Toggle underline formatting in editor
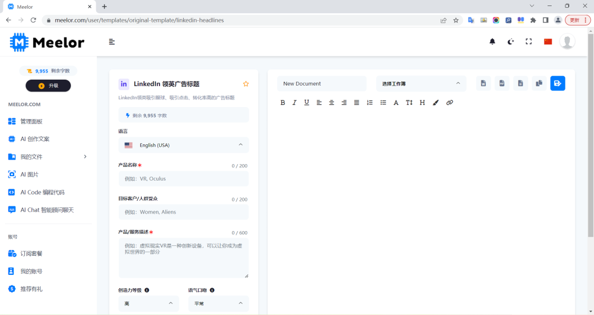 pos(306,103)
